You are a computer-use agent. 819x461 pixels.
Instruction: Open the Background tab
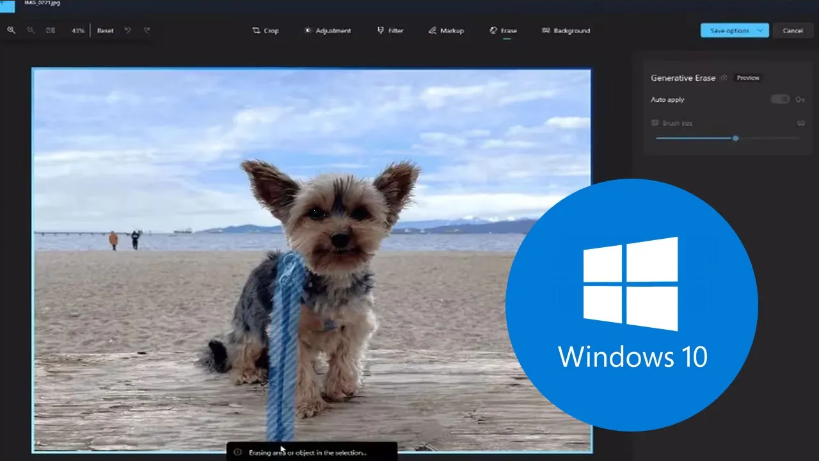pyautogui.click(x=566, y=31)
